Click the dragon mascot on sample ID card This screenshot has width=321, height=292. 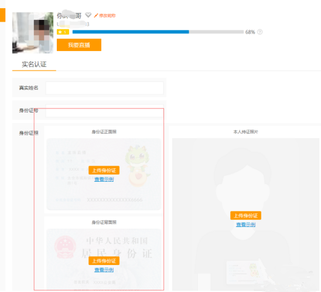click(138, 165)
